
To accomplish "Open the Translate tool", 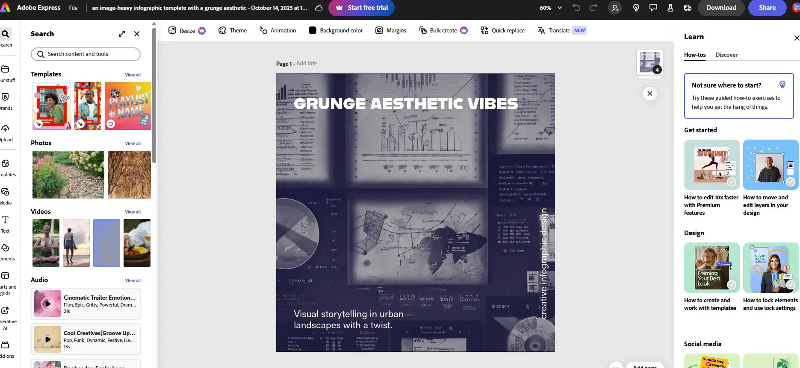I will click(562, 30).
